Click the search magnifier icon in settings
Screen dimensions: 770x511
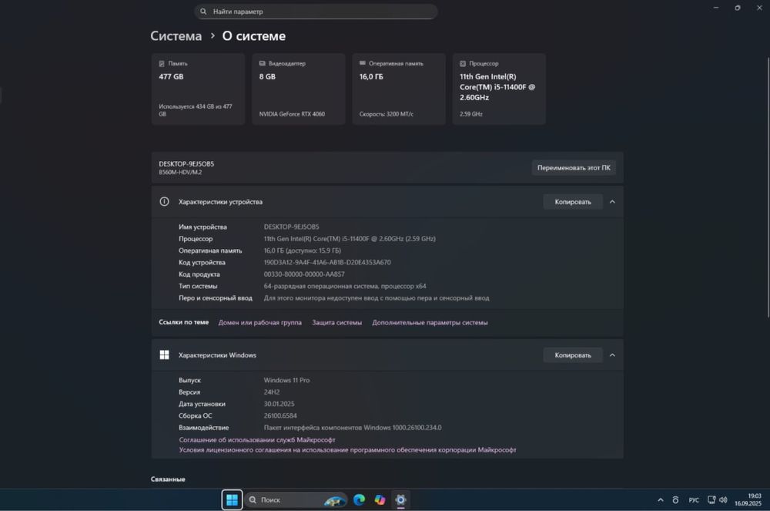[x=203, y=12]
